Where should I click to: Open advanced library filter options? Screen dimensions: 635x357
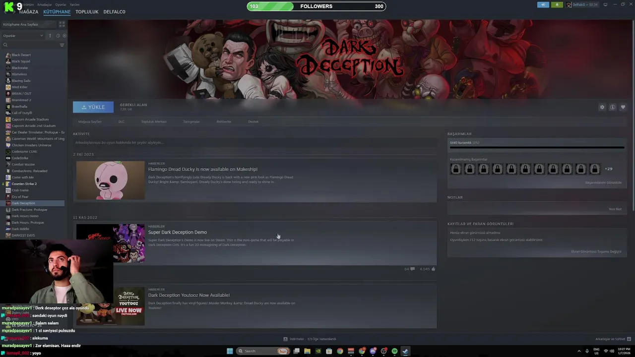click(62, 45)
